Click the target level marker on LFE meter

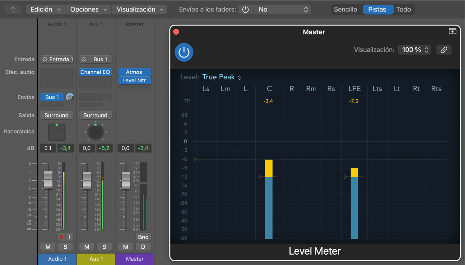click(346, 177)
